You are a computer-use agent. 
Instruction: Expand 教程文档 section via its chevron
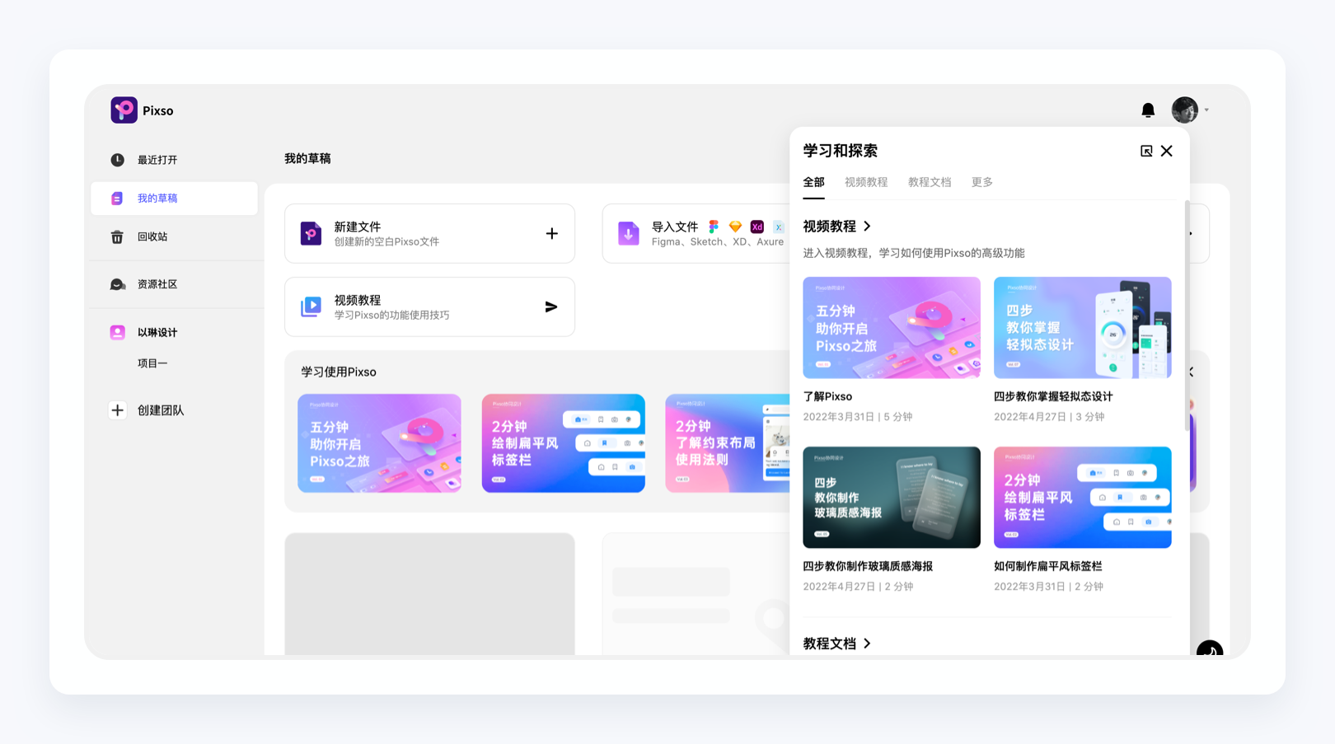tap(866, 643)
